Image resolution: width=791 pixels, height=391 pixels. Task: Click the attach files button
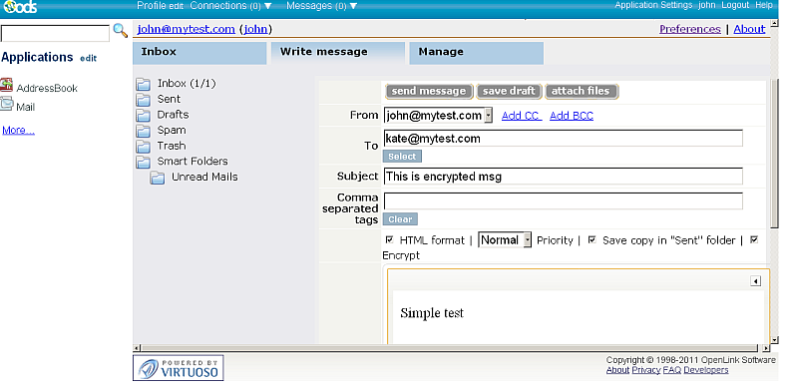coord(581,92)
